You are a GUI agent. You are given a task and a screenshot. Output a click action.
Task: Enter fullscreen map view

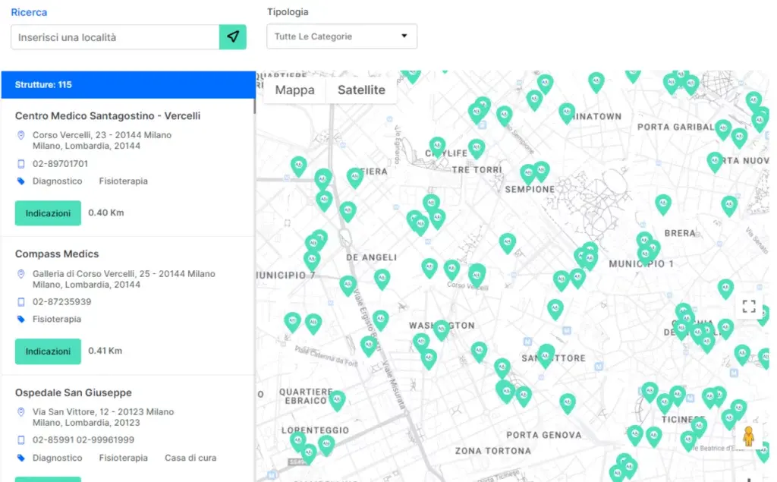(749, 307)
